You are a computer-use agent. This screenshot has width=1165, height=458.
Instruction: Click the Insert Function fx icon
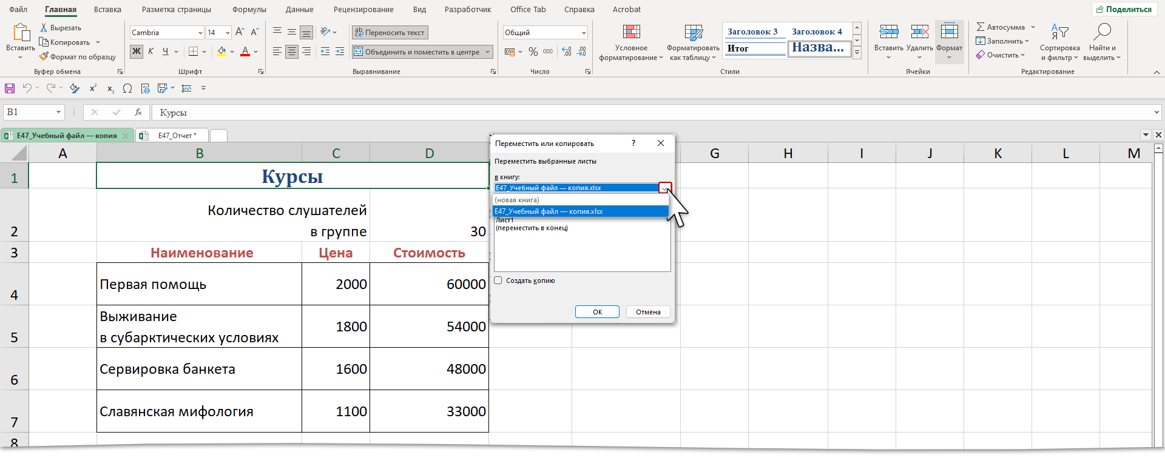(138, 112)
